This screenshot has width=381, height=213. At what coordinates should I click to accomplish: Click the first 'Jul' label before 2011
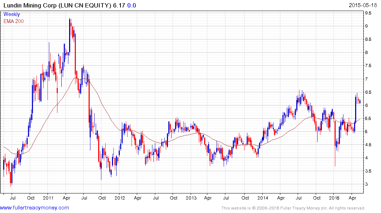[x=13, y=198]
